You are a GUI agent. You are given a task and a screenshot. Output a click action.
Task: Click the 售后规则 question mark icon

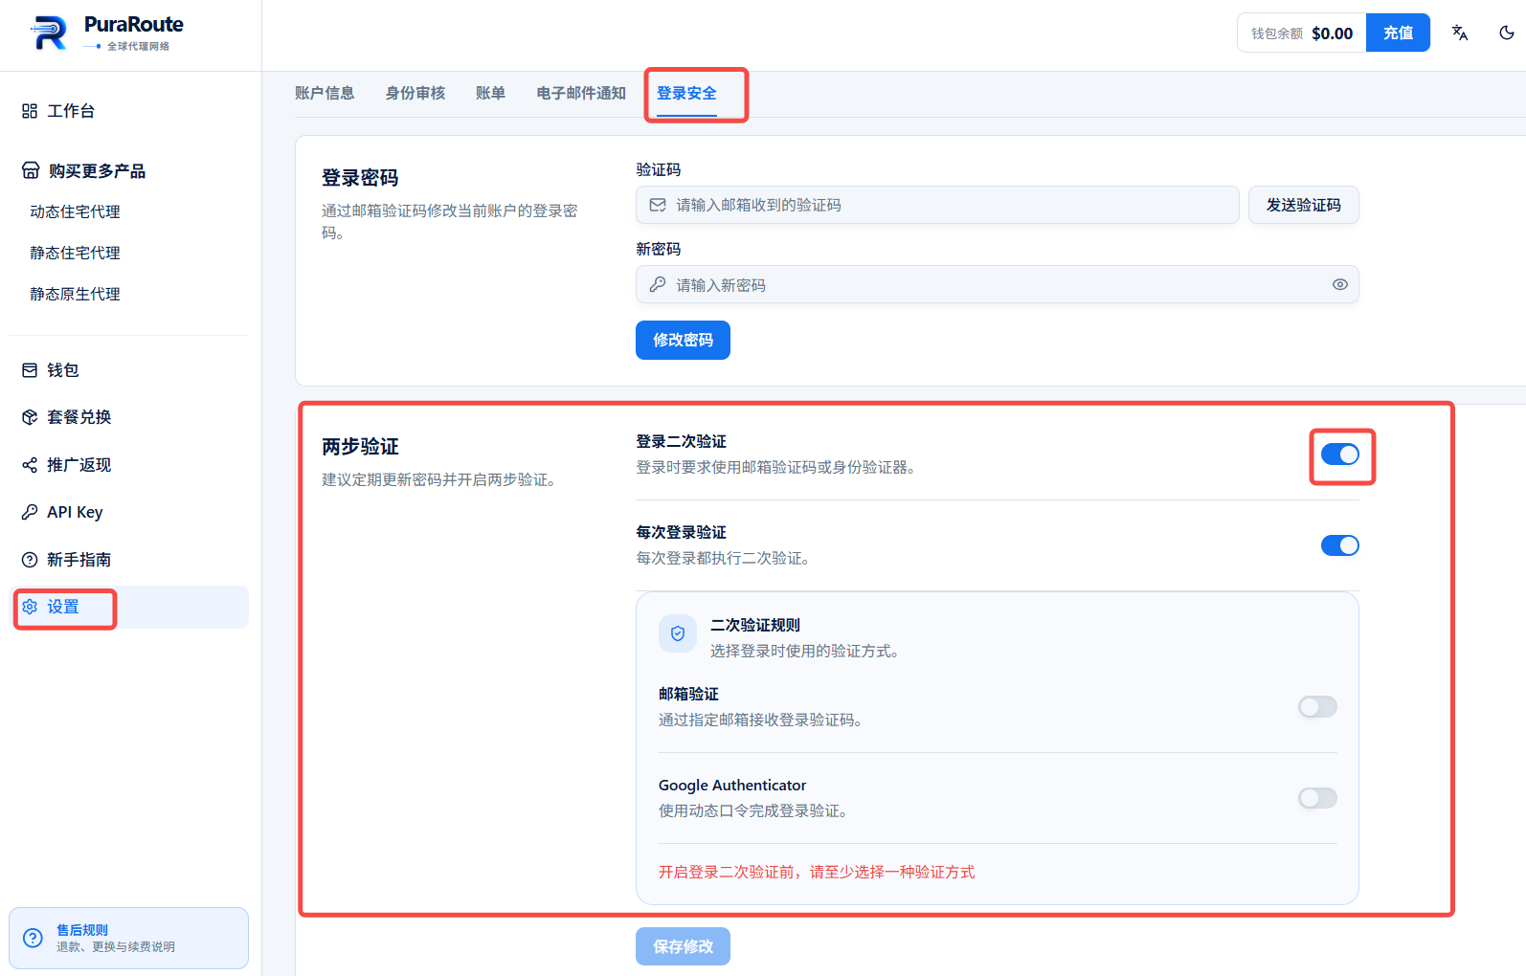(x=33, y=938)
